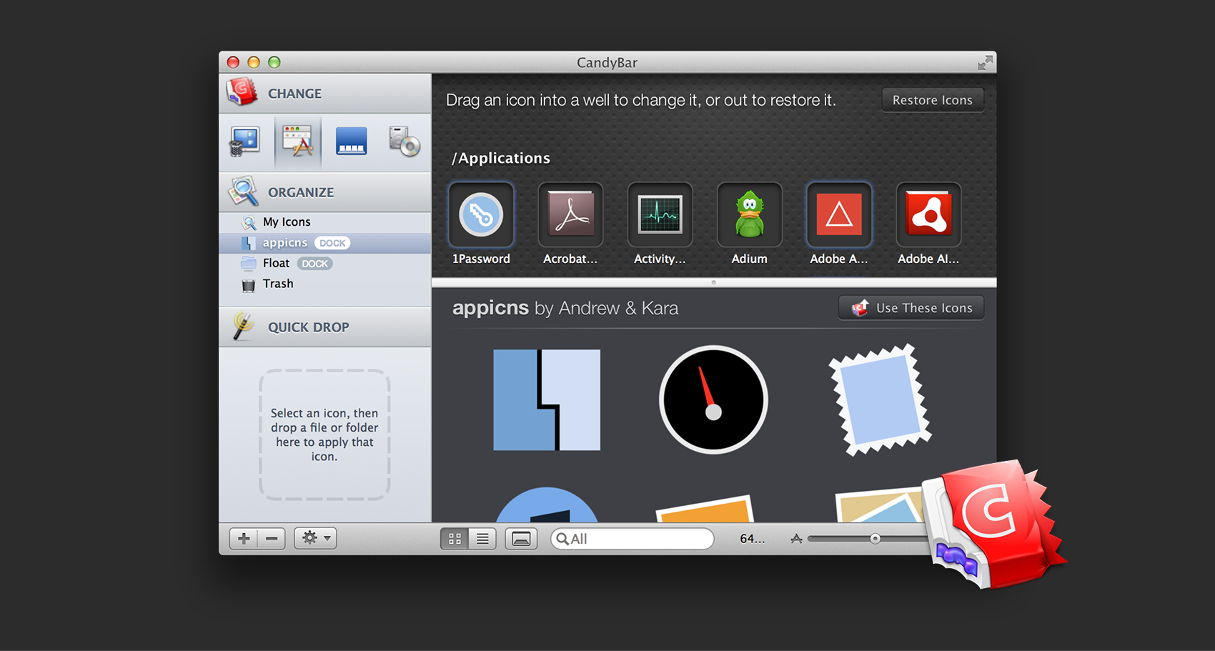The height and width of the screenshot is (651, 1215).
Task: Select the blue split-panel icon in appicns
Action: tap(547, 399)
